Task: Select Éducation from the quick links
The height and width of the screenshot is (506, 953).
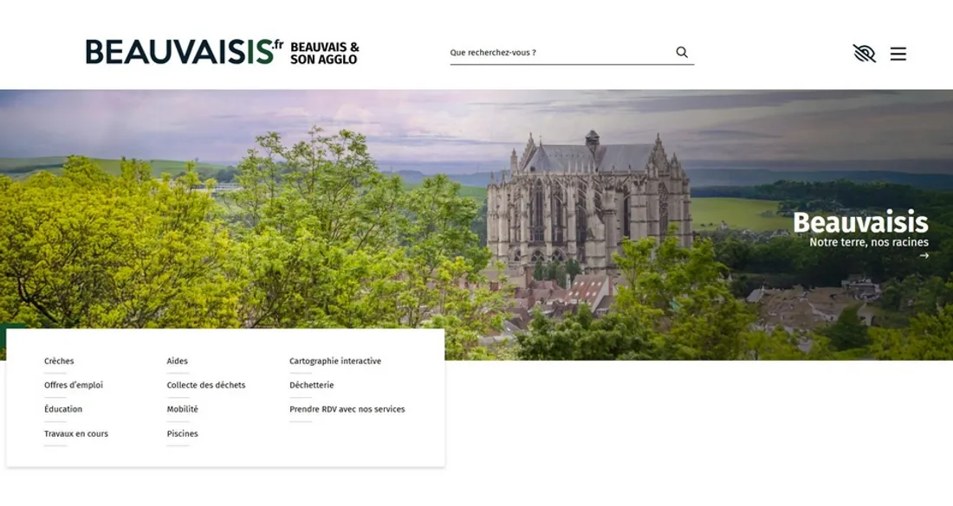Action: [x=63, y=409]
